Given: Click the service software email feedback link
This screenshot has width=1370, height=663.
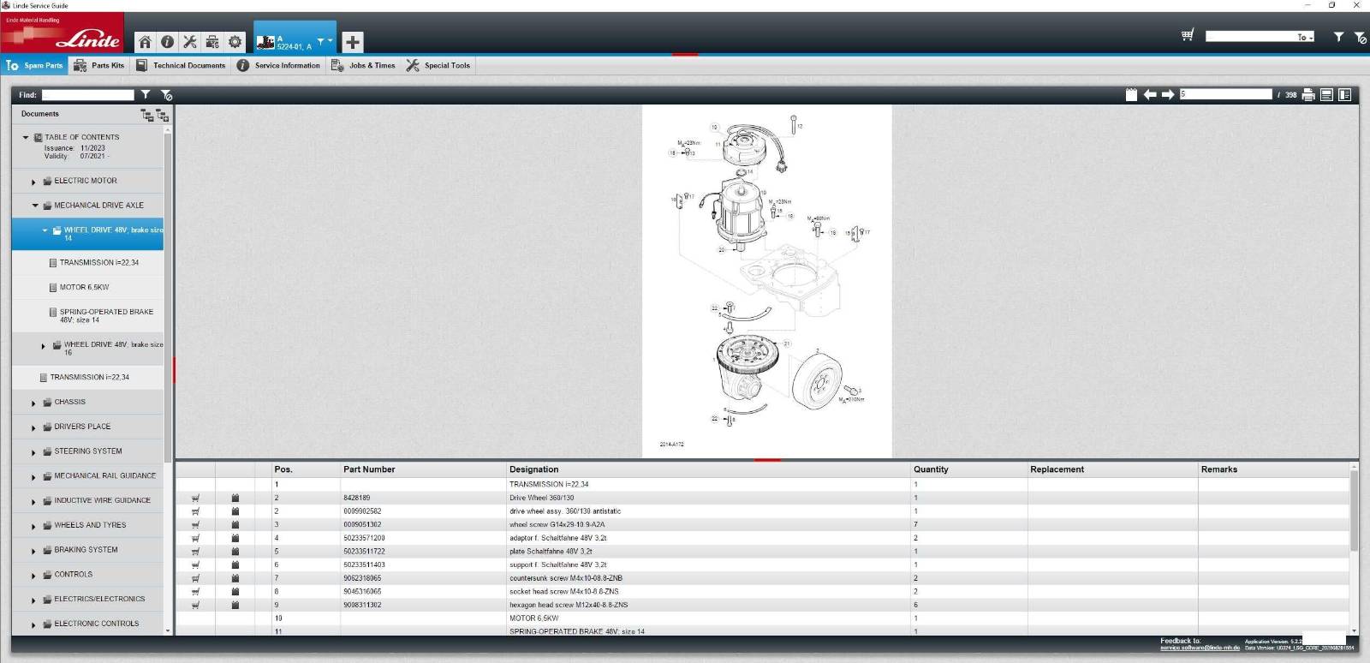Looking at the screenshot, I should point(1200,648).
